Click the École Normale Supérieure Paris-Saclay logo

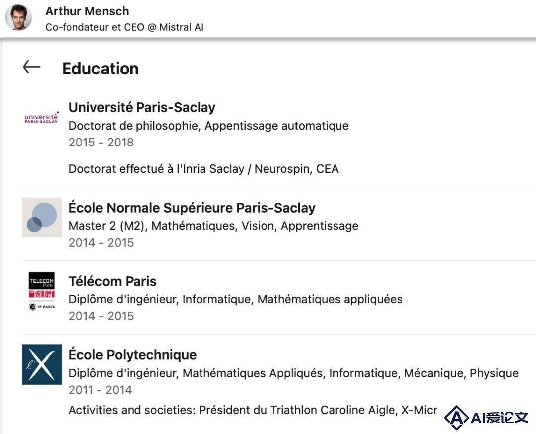[42, 217]
